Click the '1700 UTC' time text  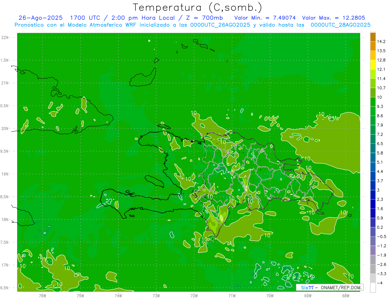[x=86, y=18]
